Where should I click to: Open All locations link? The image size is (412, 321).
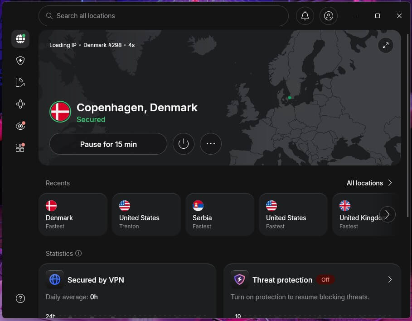click(369, 183)
